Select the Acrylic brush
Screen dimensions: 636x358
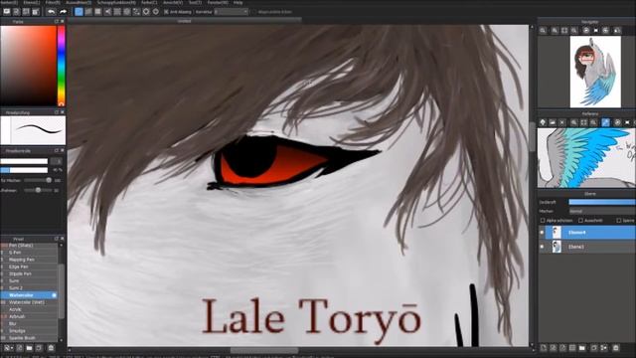[x=29, y=309]
